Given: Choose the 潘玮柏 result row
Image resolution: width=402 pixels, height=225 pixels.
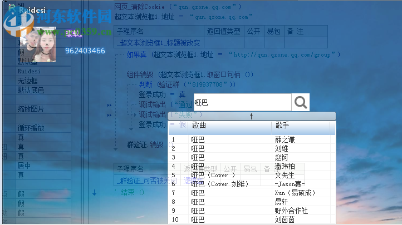Looking at the screenshot, I should tap(252, 167).
